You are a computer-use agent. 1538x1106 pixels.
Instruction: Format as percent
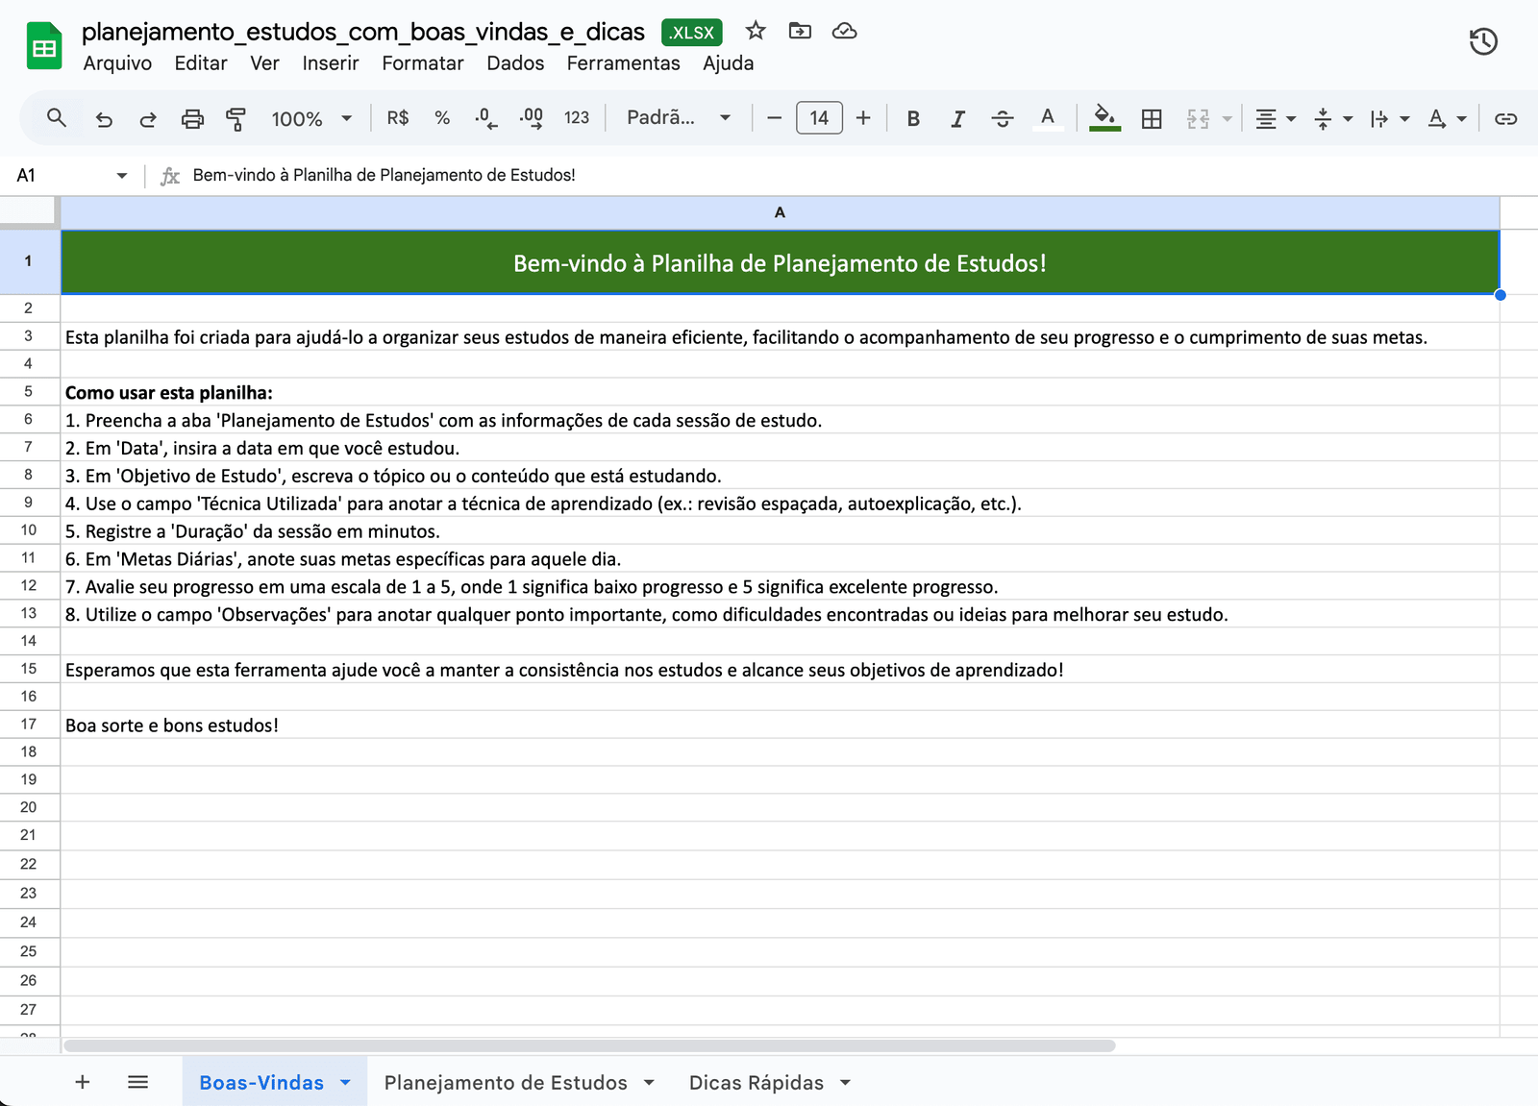pyautogui.click(x=442, y=117)
